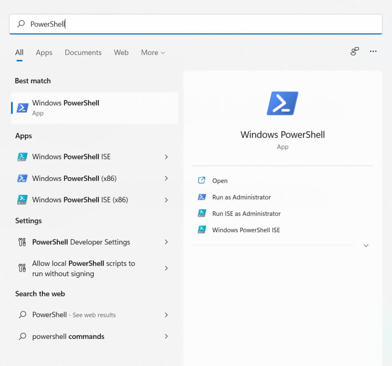
Task: Click the Run ISE as Administrator icon
Action: [202, 213]
